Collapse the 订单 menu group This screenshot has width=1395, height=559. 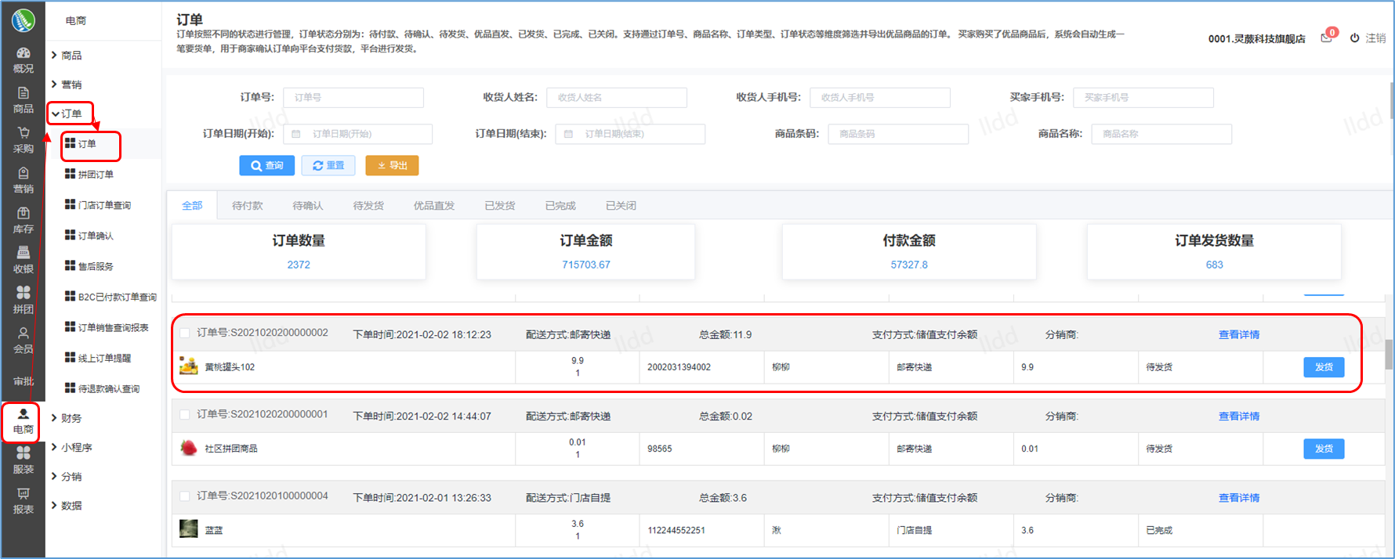coord(67,114)
